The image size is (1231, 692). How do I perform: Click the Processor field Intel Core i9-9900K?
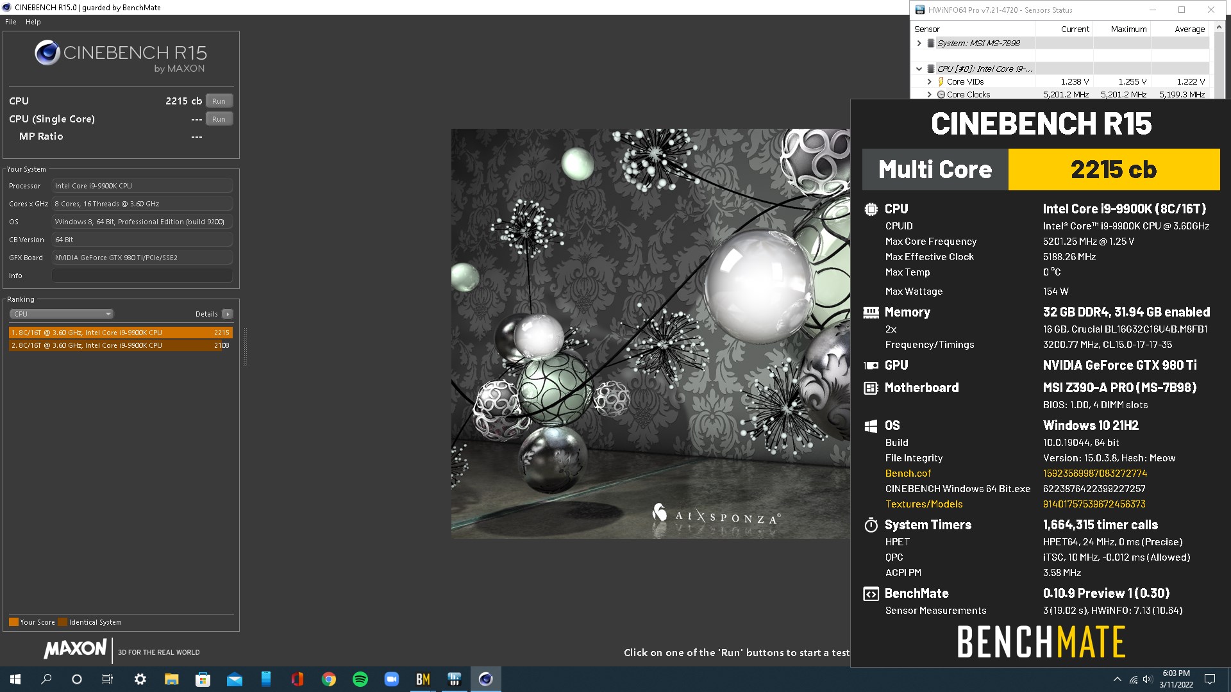tap(142, 186)
